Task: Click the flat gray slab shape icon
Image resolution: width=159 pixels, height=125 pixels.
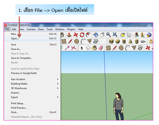Action: click(x=143, y=41)
